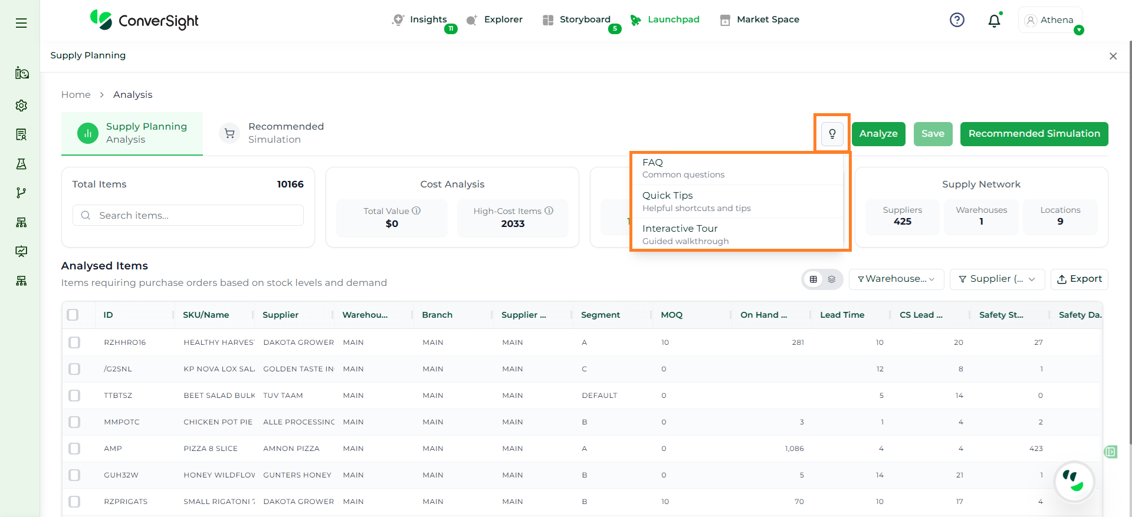The width and height of the screenshot is (1132, 517).
Task: Switch to grid table view icon
Action: click(813, 279)
